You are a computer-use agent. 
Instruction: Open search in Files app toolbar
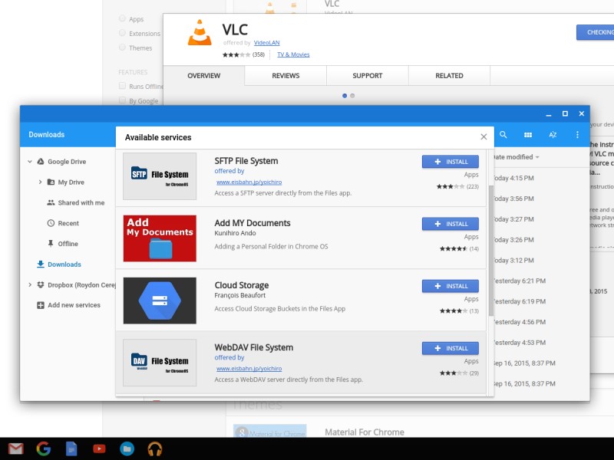(x=503, y=135)
